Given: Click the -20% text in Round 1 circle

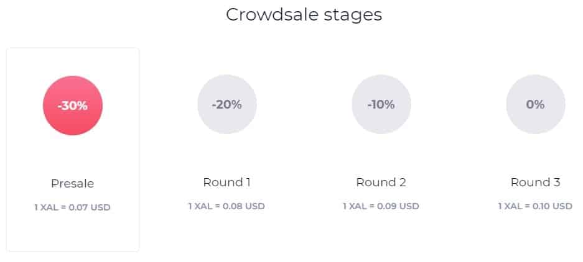Looking at the screenshot, I should (x=227, y=105).
